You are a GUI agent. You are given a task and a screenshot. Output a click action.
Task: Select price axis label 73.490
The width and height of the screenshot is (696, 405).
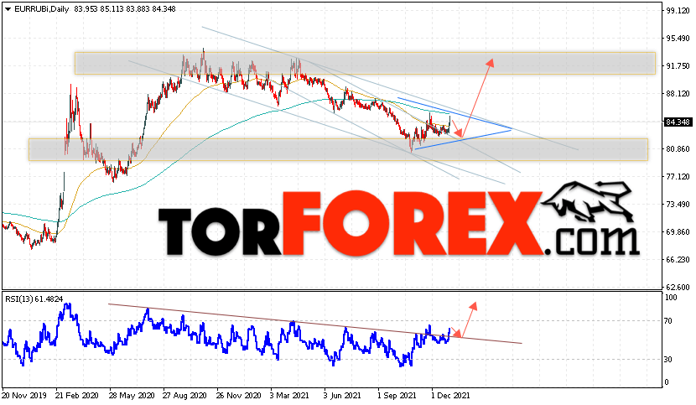coord(678,204)
